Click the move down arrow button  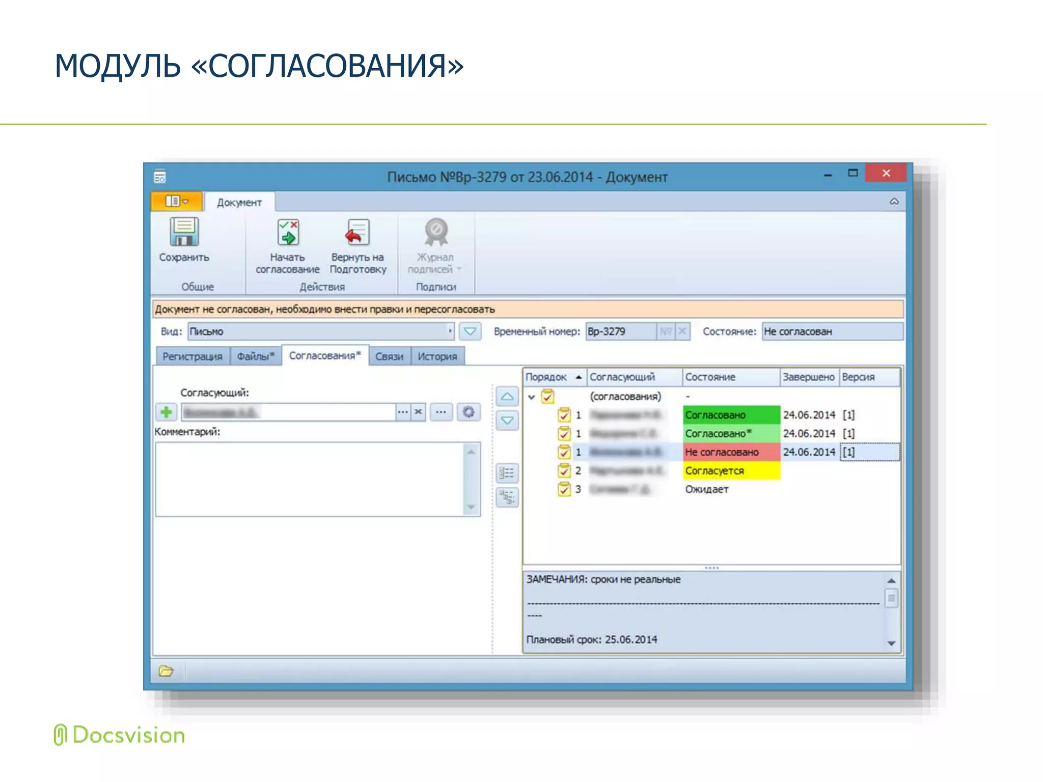(x=507, y=421)
